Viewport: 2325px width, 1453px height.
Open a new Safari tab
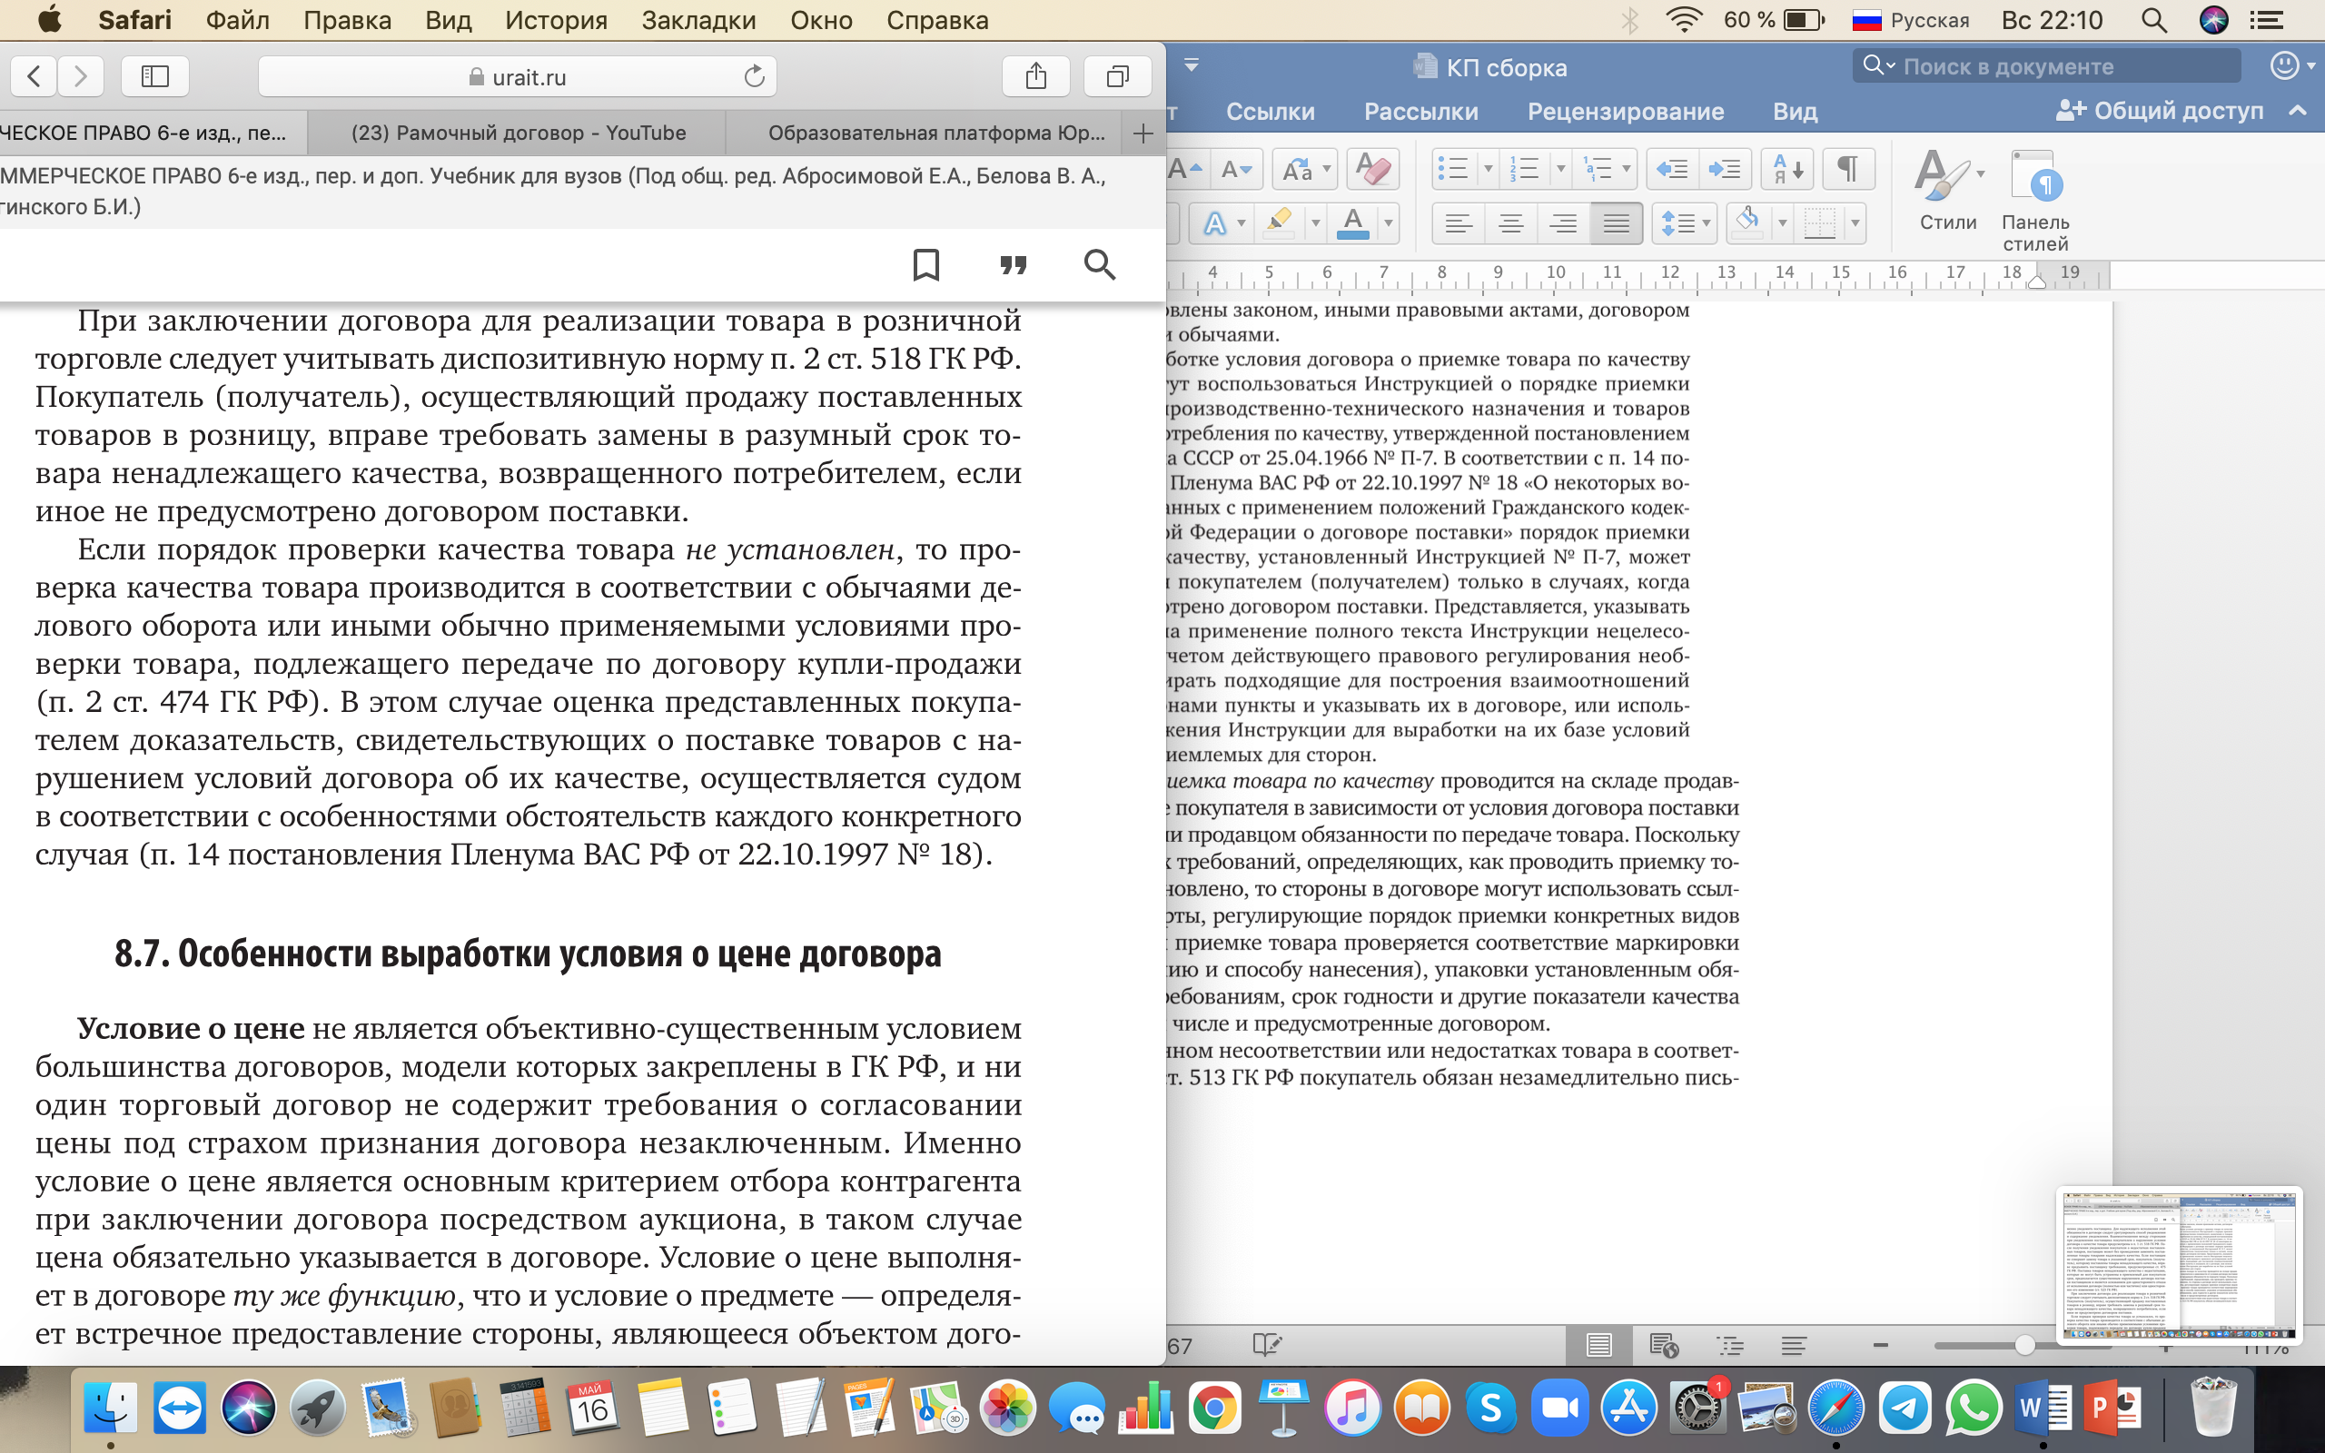(x=1143, y=133)
